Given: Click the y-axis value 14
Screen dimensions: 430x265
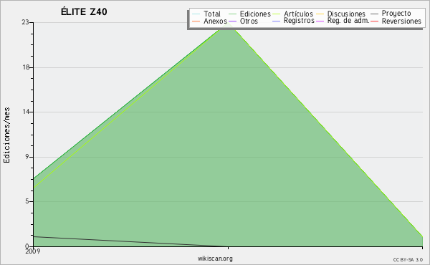Looking at the screenshot, I should coord(26,112).
